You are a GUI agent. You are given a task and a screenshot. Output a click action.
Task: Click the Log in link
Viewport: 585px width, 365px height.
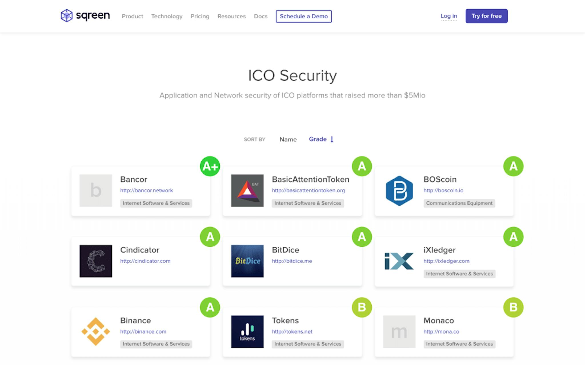tap(449, 16)
